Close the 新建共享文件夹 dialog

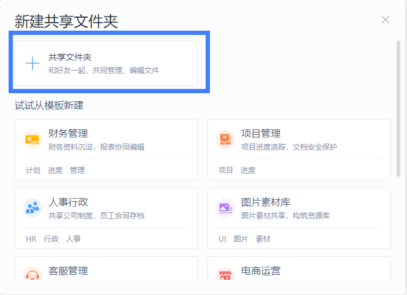pyautogui.click(x=385, y=20)
